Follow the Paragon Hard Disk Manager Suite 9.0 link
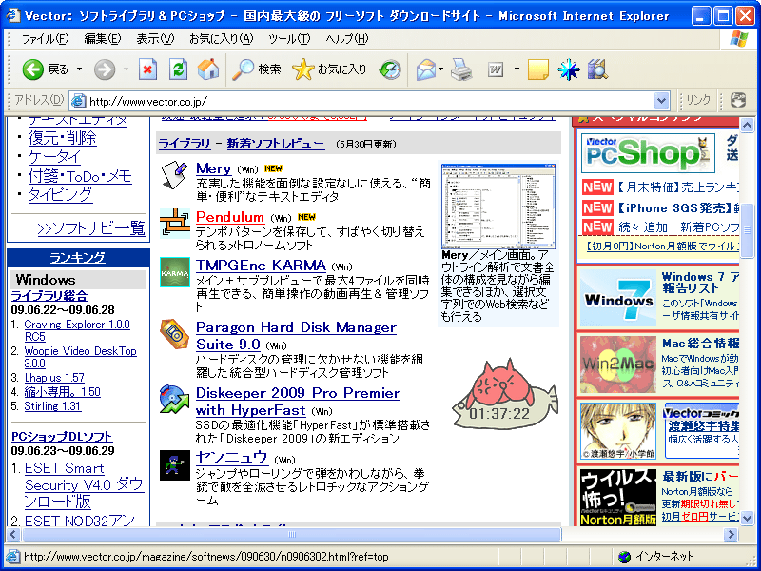This screenshot has height=571, width=761. point(296,336)
